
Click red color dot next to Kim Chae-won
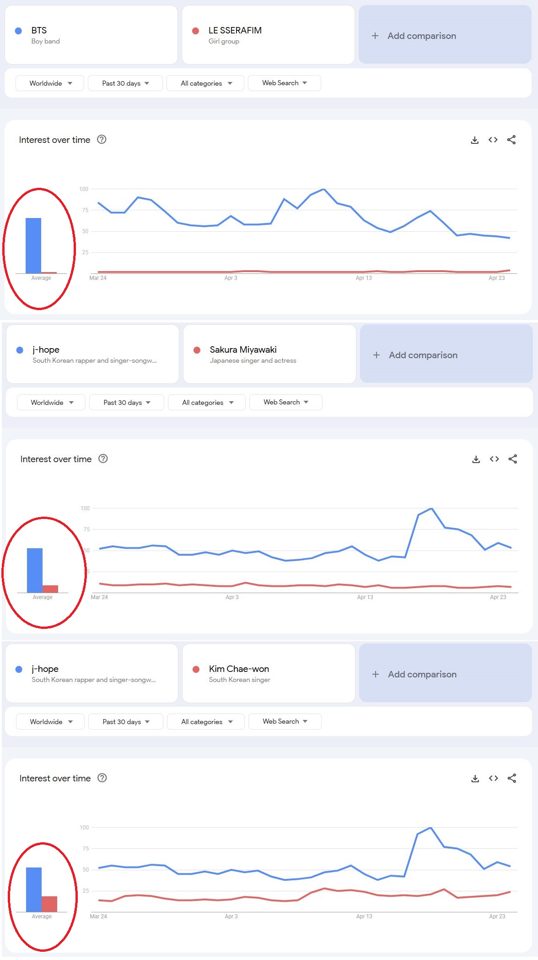pos(196,669)
